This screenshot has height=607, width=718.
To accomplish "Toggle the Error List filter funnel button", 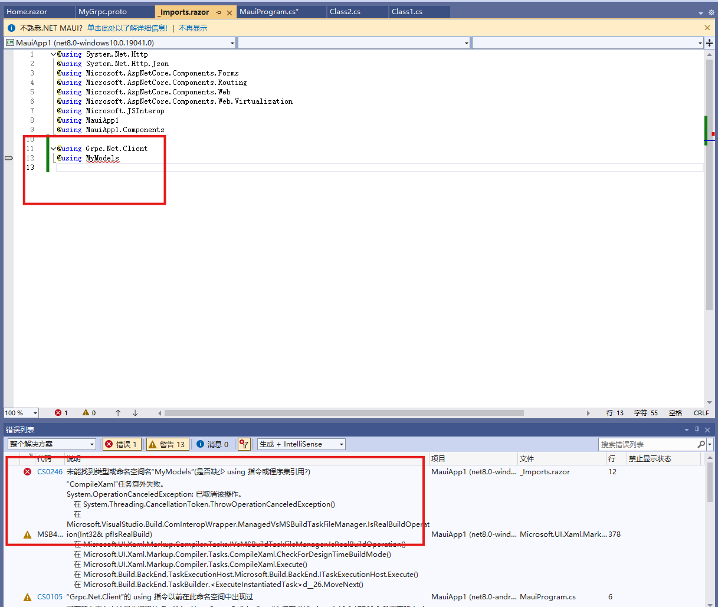I will 244,444.
